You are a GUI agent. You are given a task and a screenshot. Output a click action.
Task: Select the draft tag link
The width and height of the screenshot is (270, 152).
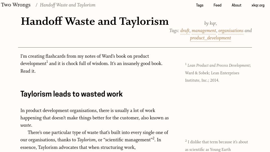click(185, 31)
